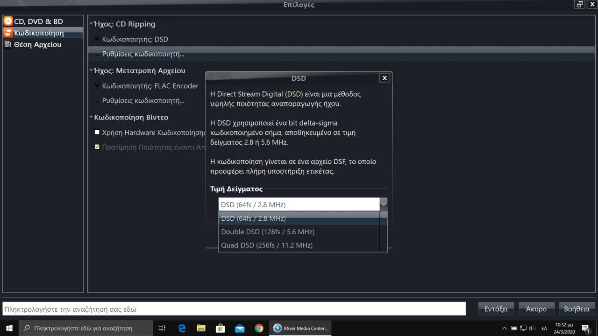Open Task View in the taskbar
Screen dimensions: 598x336
(162, 328)
